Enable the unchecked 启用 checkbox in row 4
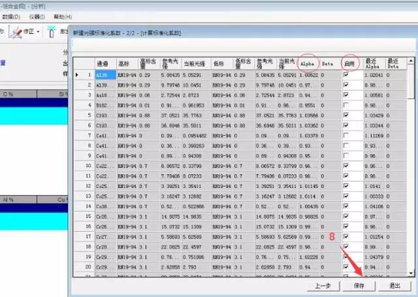The width and height of the screenshot is (418, 297). (x=347, y=104)
